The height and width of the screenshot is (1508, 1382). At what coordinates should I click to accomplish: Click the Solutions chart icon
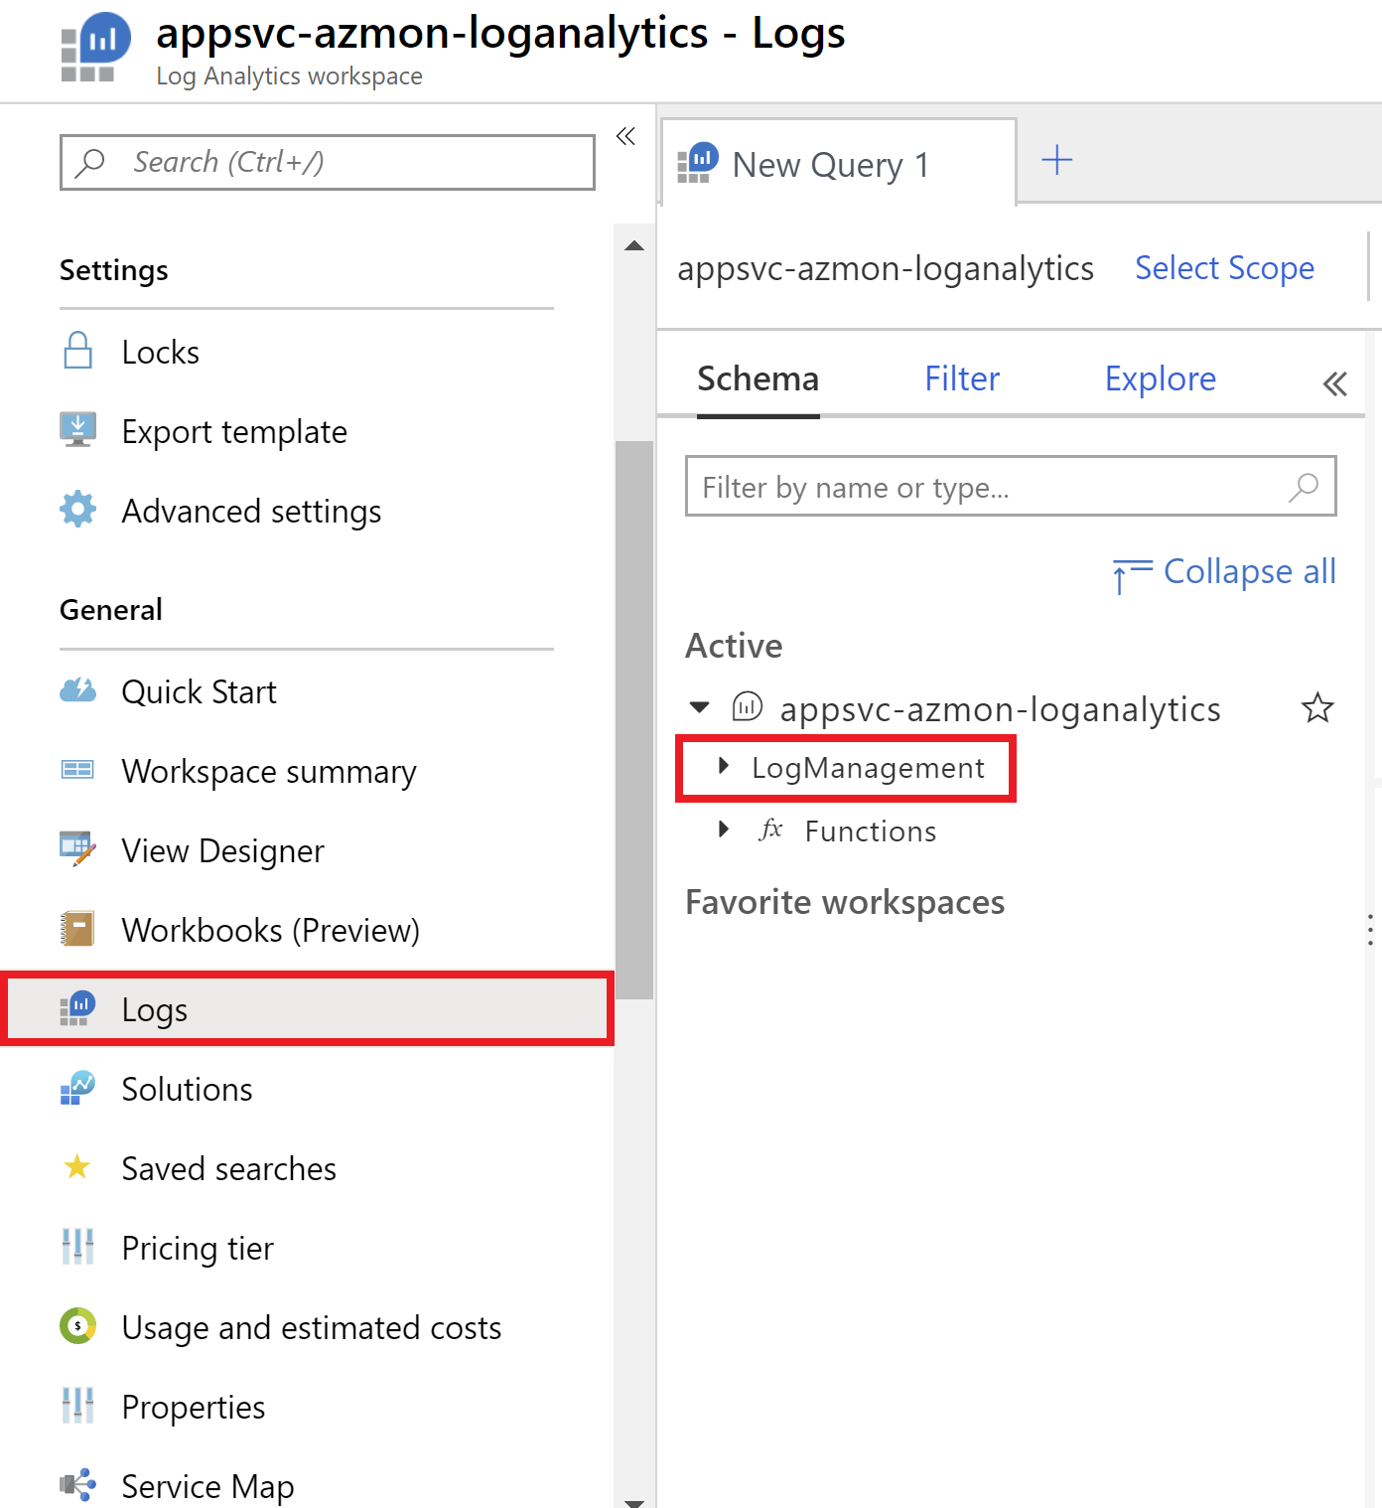pyautogui.click(x=77, y=1088)
